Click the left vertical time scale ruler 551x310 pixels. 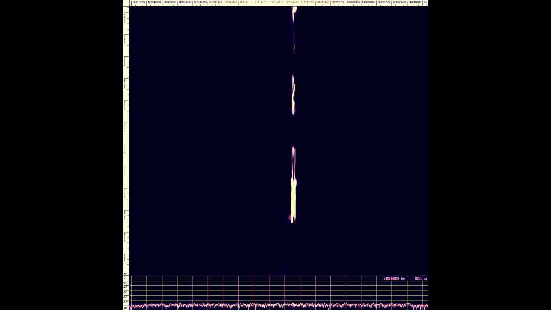click(x=125, y=138)
